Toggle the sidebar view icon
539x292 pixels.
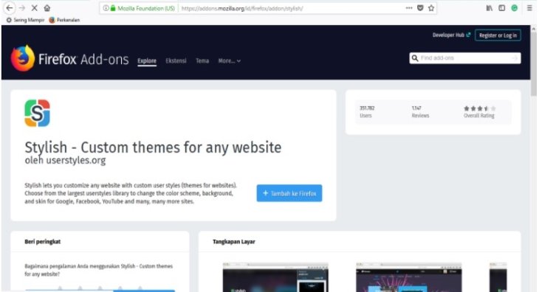point(502,8)
